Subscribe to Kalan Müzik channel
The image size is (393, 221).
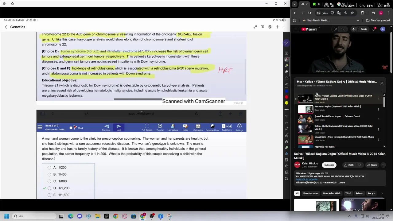(x=329, y=165)
